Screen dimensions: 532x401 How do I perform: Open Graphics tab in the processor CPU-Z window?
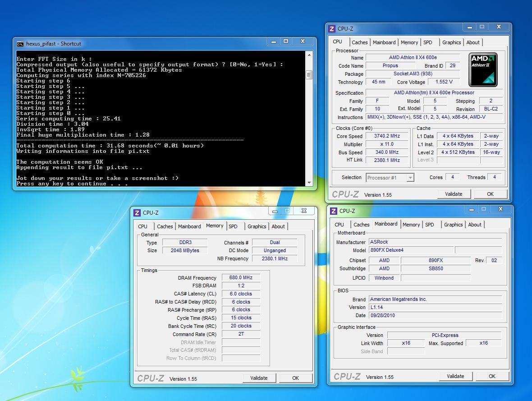coord(452,42)
